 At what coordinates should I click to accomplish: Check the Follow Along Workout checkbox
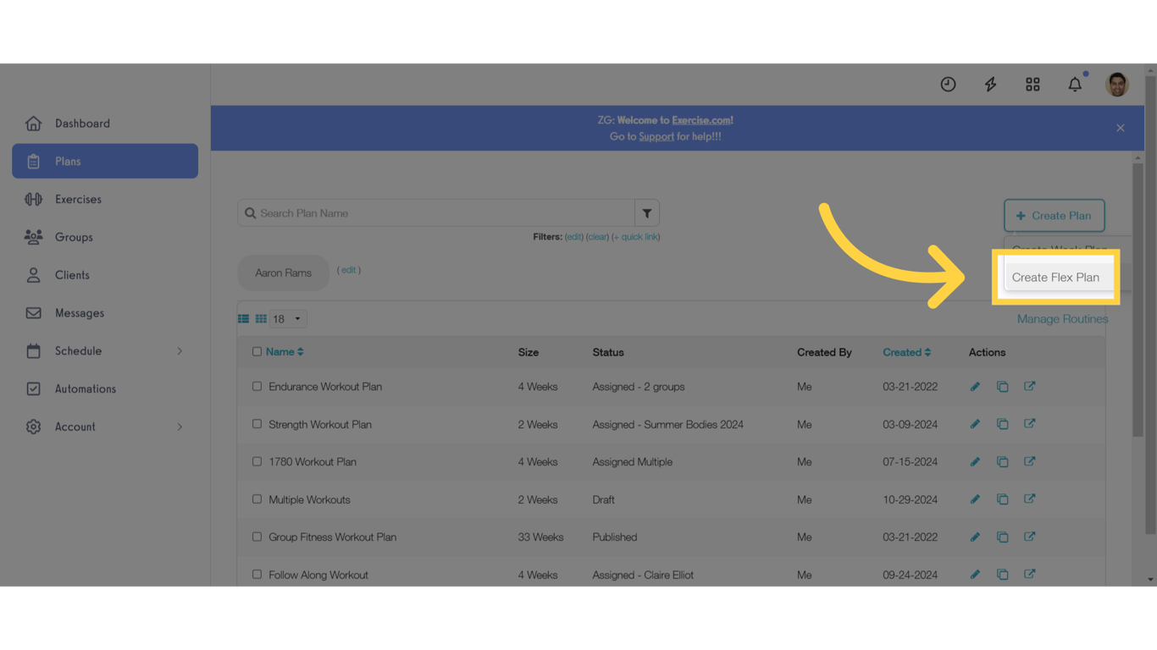pos(257,575)
